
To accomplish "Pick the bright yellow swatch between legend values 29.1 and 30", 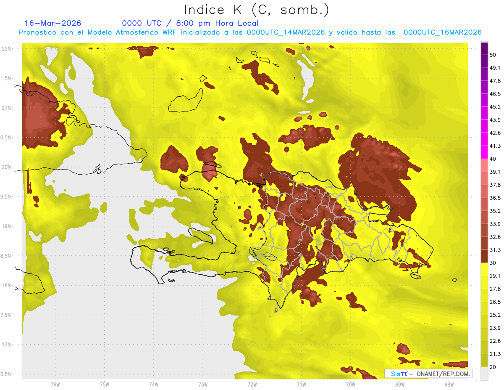I will [484, 269].
